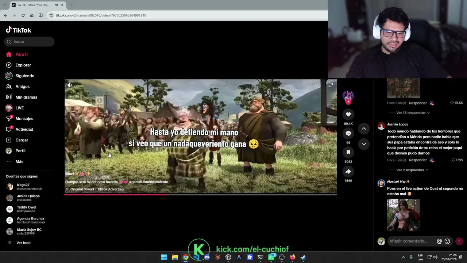
Task: Seek on the video progress bar
Action: click(x=200, y=194)
